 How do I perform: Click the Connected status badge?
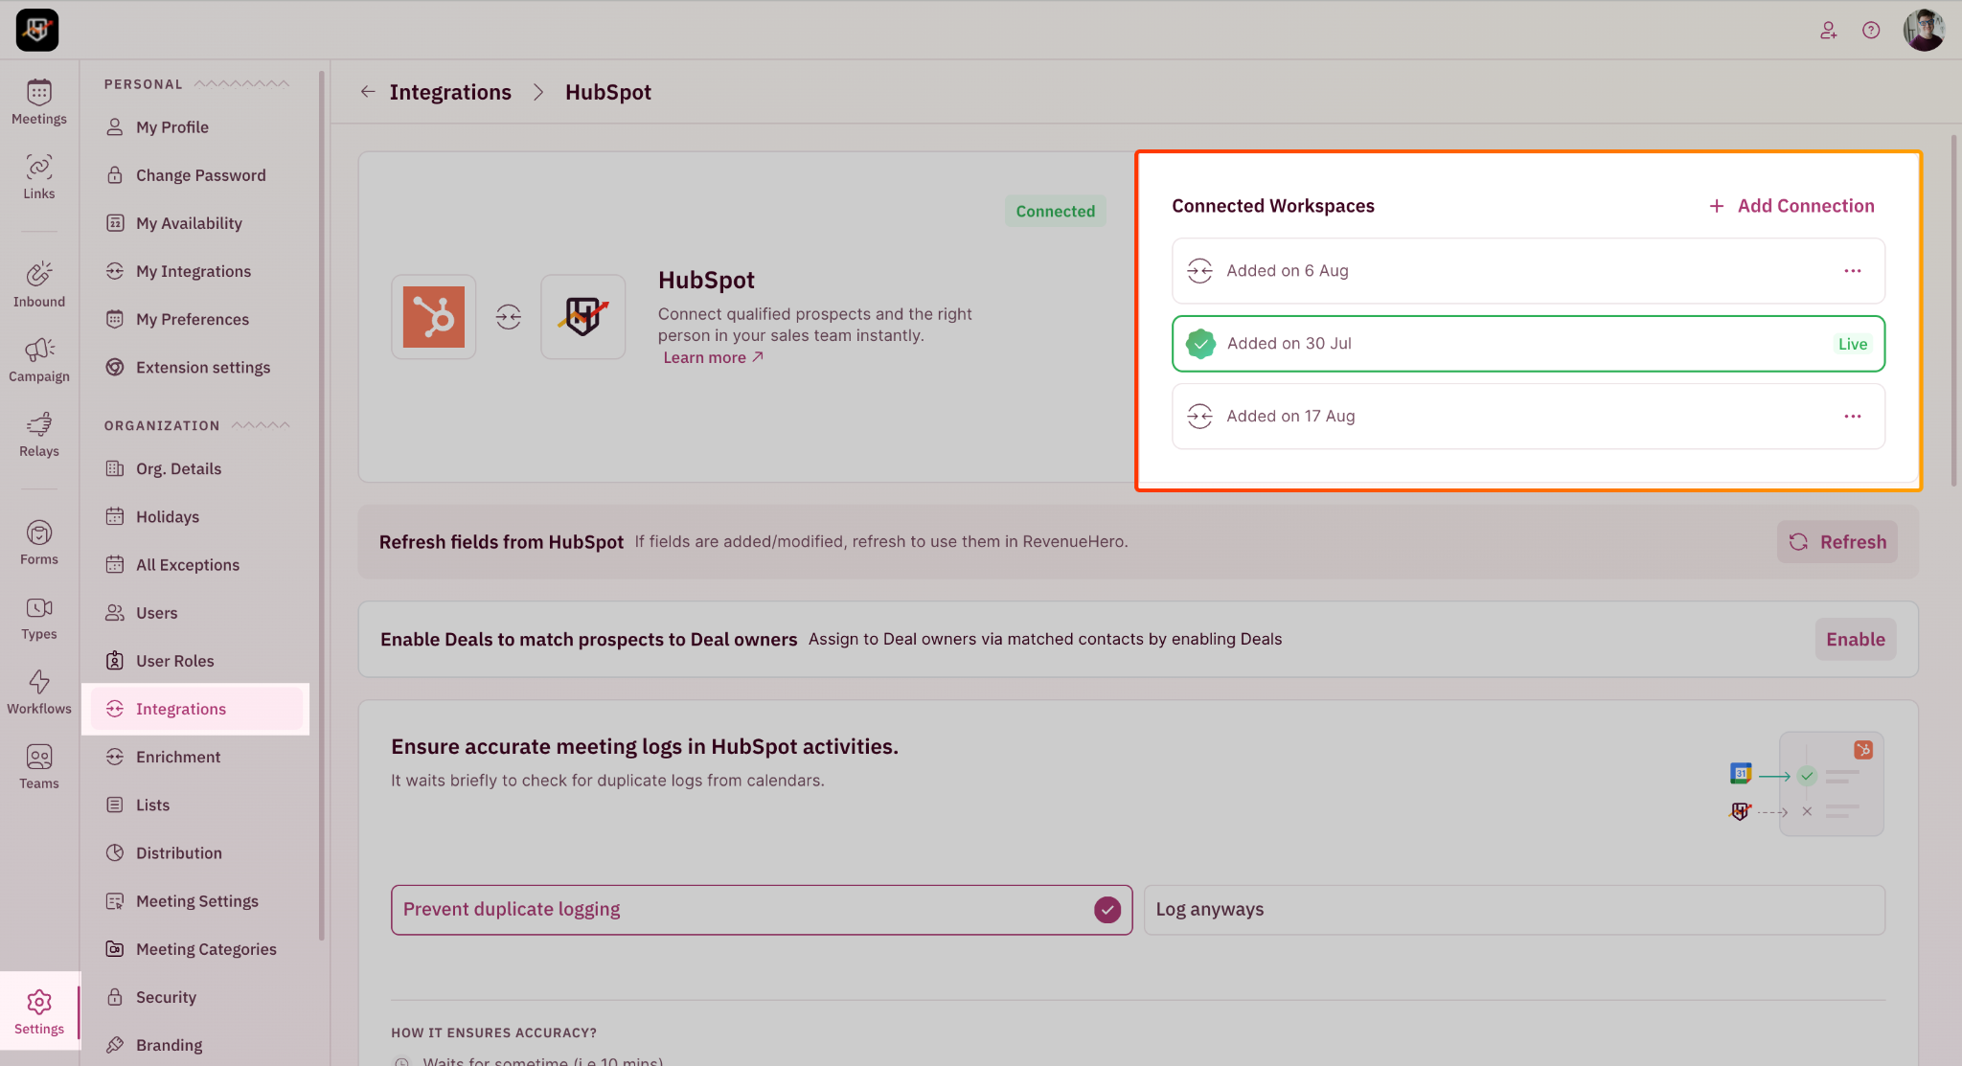(x=1056, y=212)
